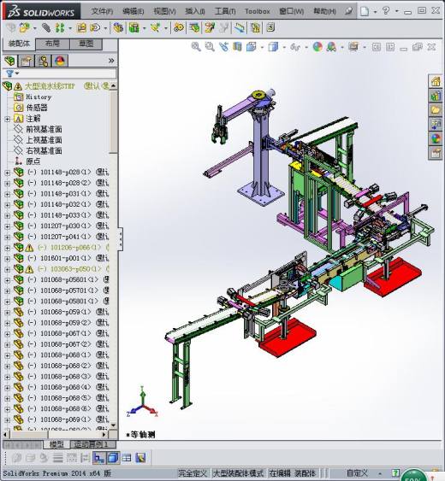Open the 帮助(H) menu

point(324,11)
